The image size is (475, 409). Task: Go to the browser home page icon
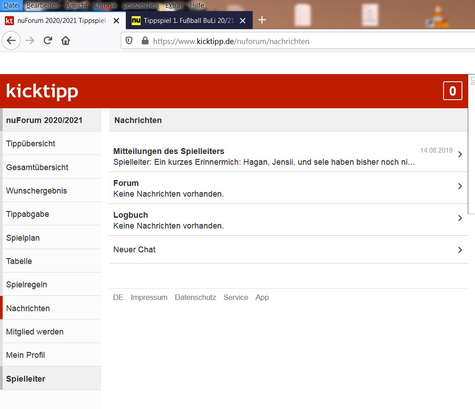point(66,41)
